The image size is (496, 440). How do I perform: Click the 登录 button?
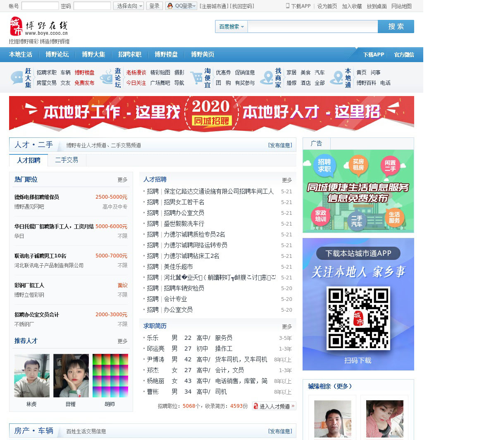point(154,6)
